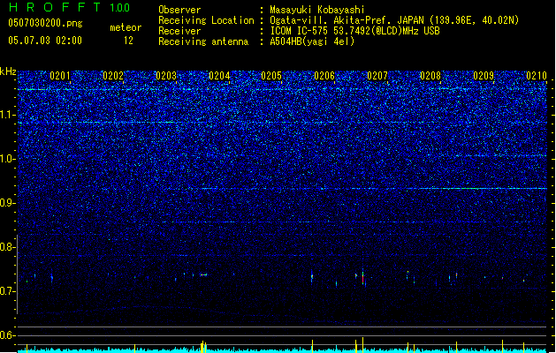
Task: Click time marker 0204
Action: (219, 76)
